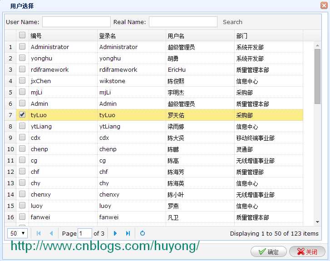Open the page size dropdown showing 50

(x=17, y=233)
